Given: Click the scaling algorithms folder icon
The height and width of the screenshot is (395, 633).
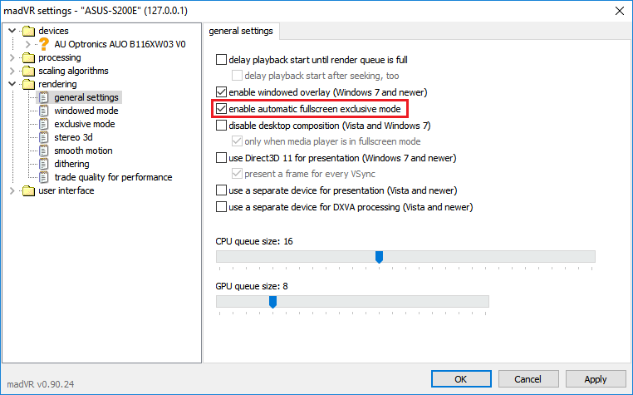Looking at the screenshot, I should (x=28, y=72).
